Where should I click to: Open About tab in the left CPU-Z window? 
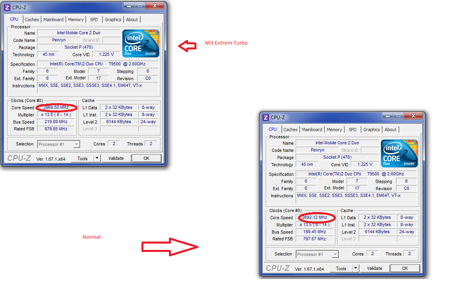point(132,19)
